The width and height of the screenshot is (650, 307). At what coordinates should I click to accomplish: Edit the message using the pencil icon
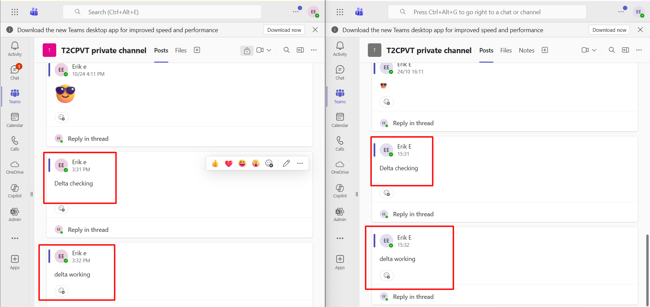286,163
